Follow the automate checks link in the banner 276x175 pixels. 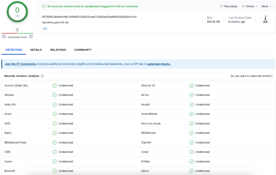(x=159, y=64)
